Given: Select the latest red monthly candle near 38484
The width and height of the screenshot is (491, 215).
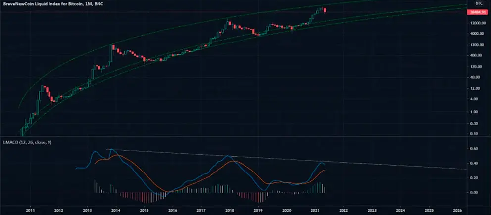Looking at the screenshot, I should click(x=325, y=10).
